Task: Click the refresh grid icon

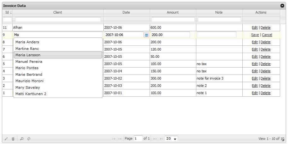Action: point(29,139)
